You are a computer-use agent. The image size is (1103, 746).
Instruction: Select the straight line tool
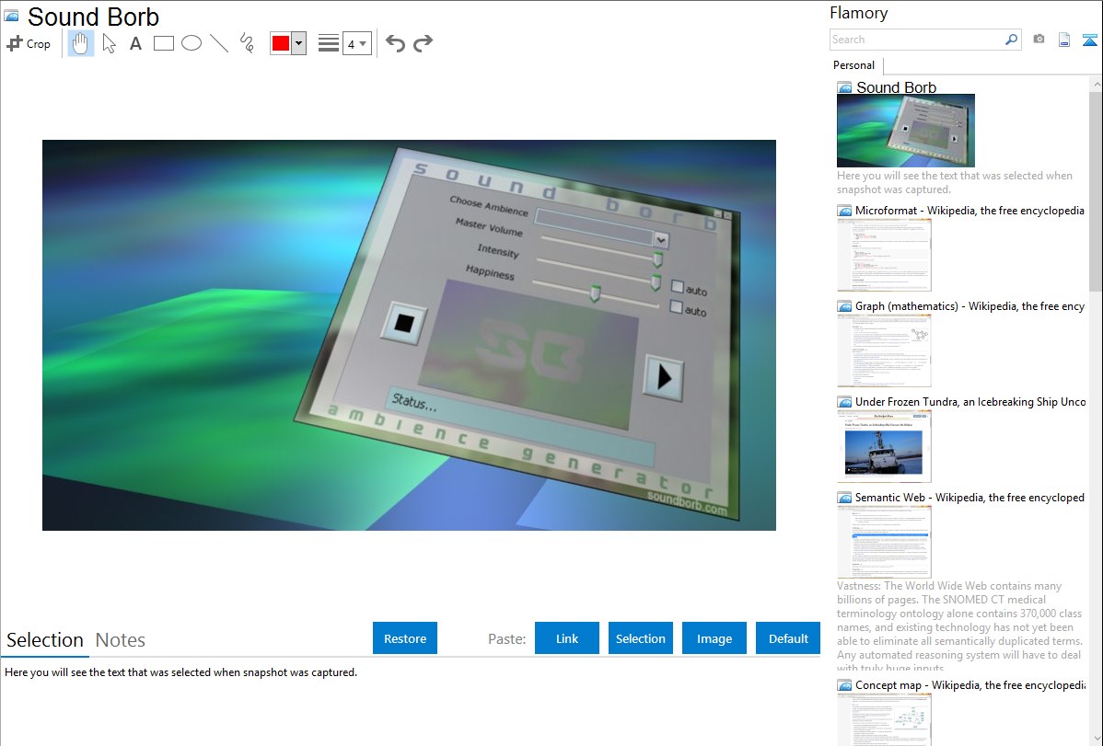[218, 43]
